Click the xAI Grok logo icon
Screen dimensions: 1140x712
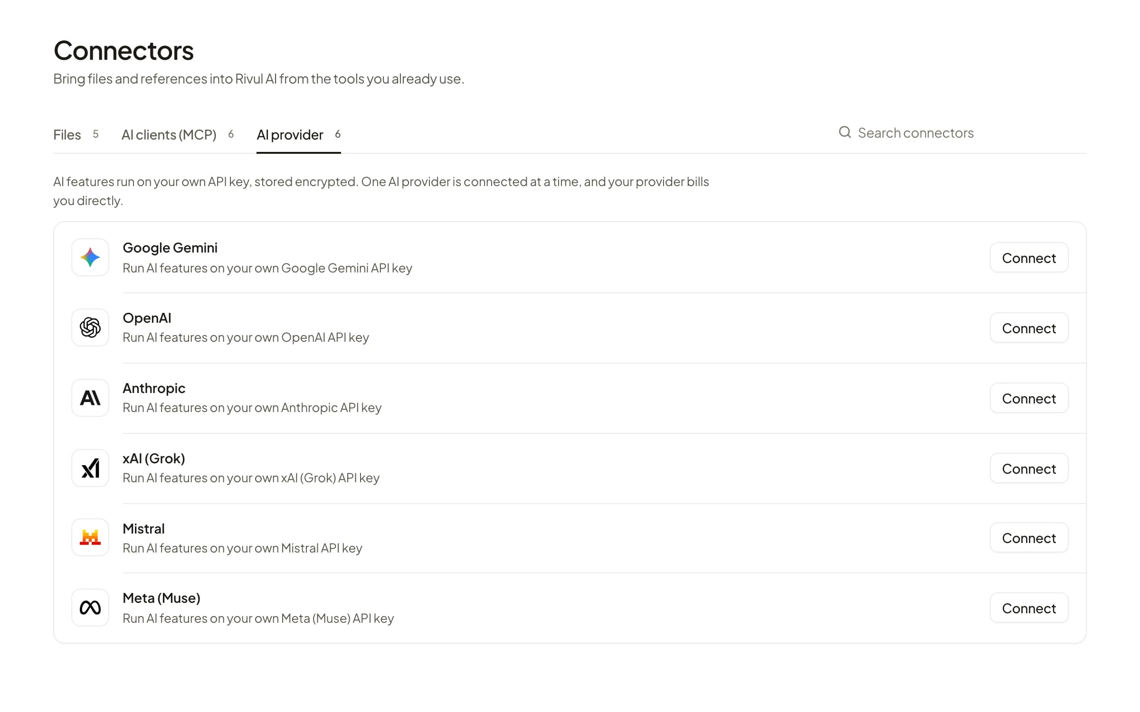(90, 468)
